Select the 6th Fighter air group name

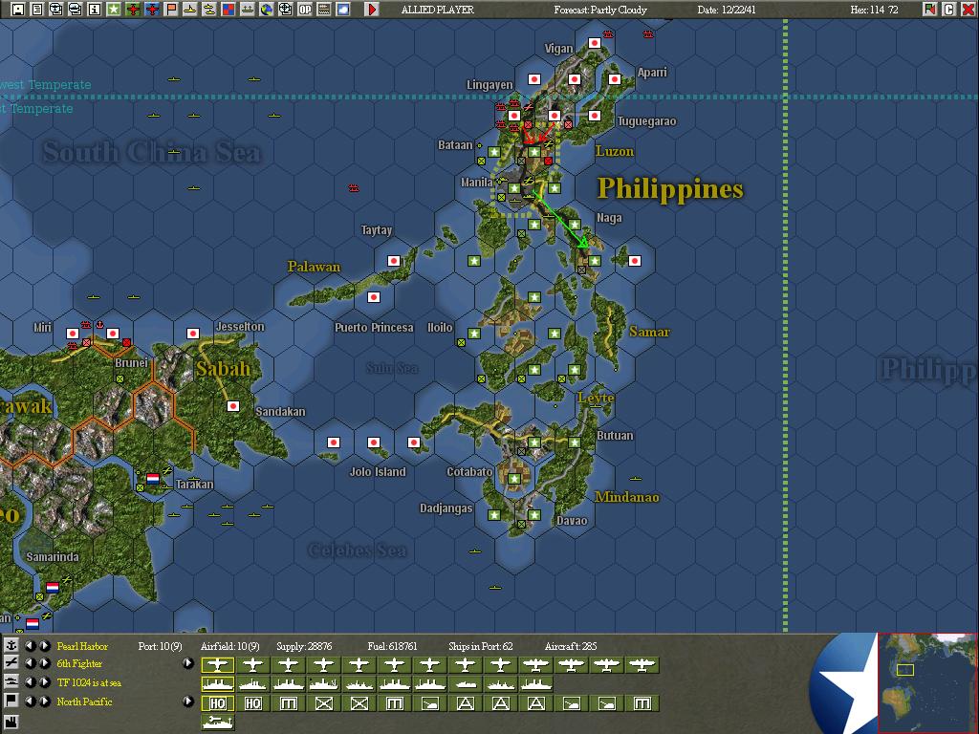(x=78, y=663)
